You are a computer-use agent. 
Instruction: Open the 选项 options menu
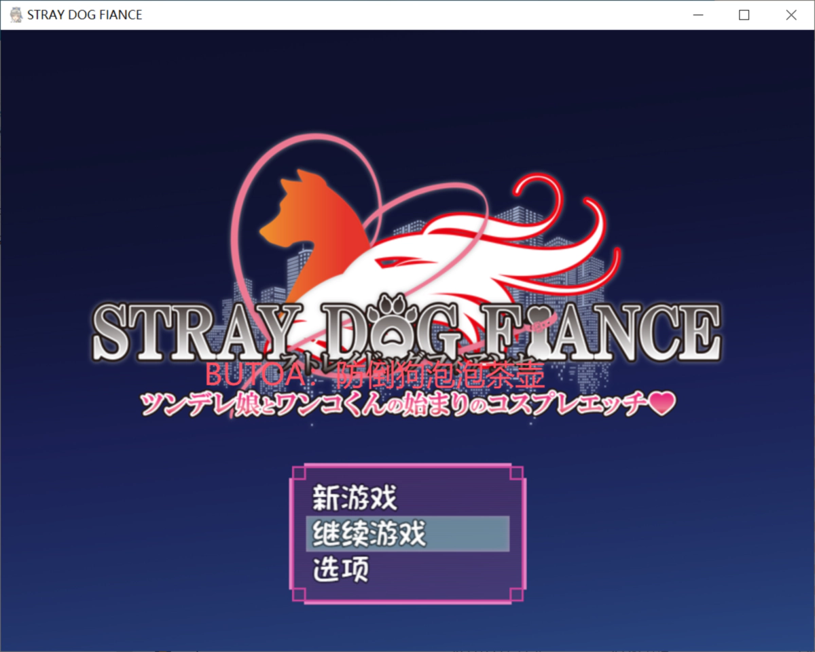tap(407, 569)
